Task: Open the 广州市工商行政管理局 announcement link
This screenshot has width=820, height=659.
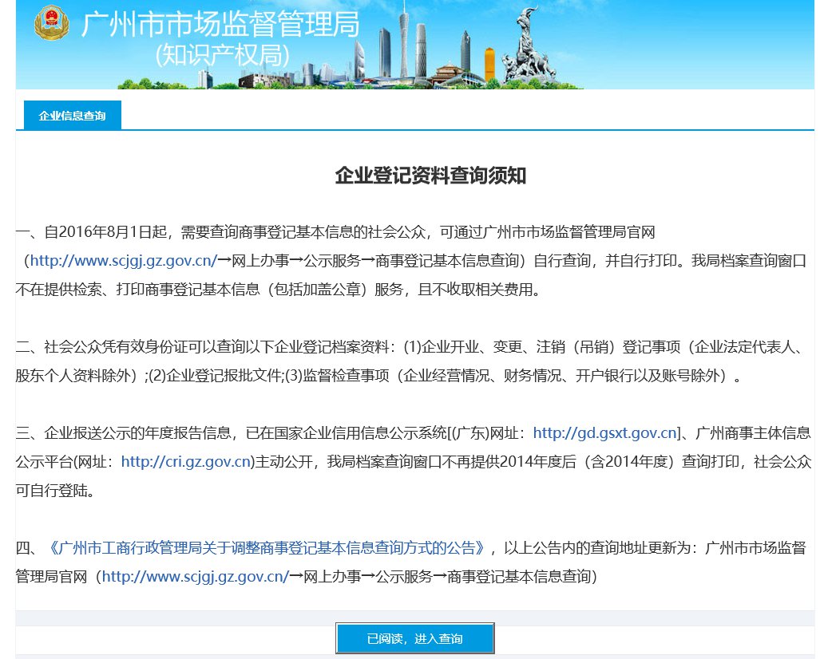Action: pyautogui.click(x=267, y=548)
